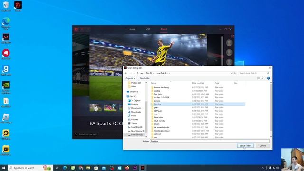Click Local Disk (E:) breadcrumb segment
Viewport: 304px width, 171px height.
click(x=161, y=73)
